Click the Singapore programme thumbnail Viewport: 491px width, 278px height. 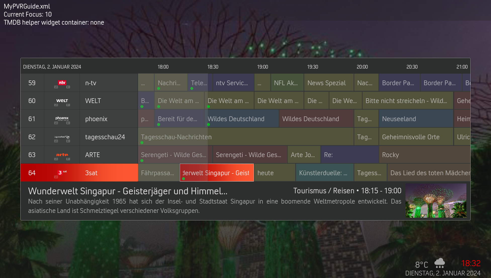click(x=436, y=201)
